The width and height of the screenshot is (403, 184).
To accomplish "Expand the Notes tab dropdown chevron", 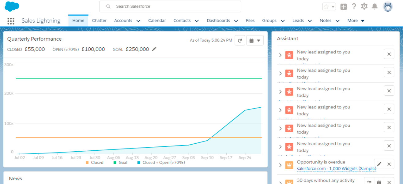I will tap(337, 21).
